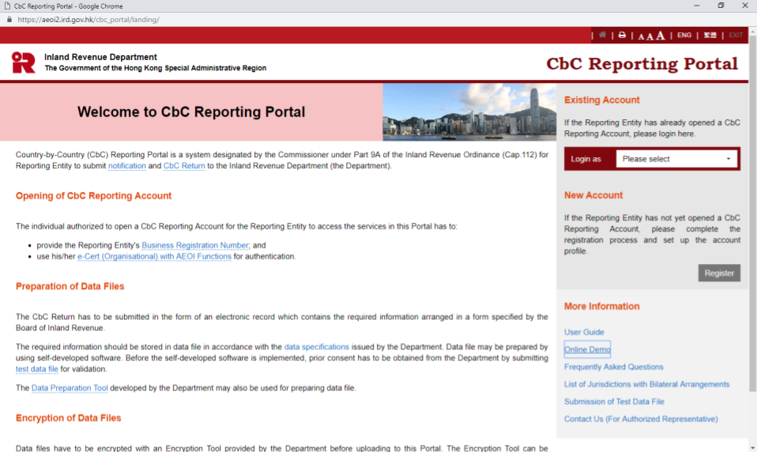Open List of Jurisdictions with Bilateral Arrangements

point(646,384)
